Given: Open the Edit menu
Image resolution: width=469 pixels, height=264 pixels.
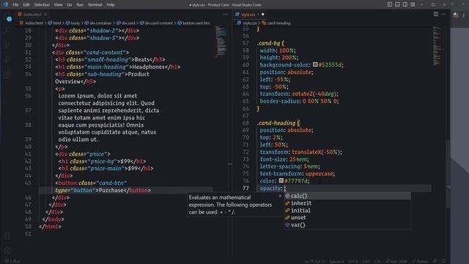Looking at the screenshot, I should coord(26,5).
